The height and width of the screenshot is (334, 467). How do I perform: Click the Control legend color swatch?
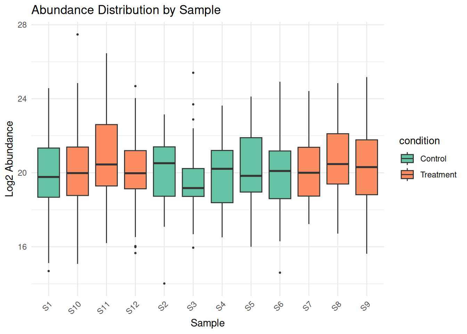point(407,159)
